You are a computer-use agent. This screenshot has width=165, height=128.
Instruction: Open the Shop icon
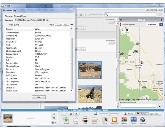(x=105, y=119)
